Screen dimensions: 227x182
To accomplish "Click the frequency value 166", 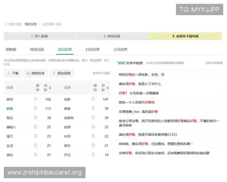I will 48,99.
